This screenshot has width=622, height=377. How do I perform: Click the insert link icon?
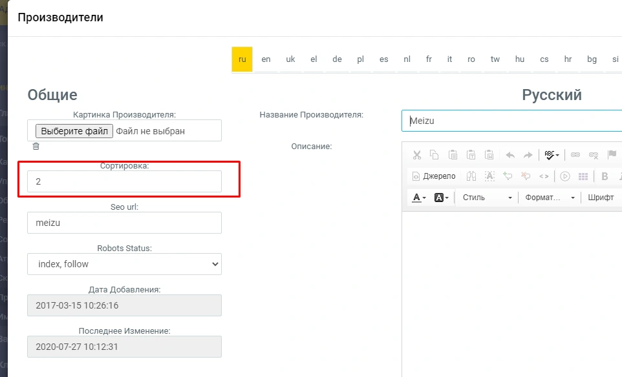point(575,155)
